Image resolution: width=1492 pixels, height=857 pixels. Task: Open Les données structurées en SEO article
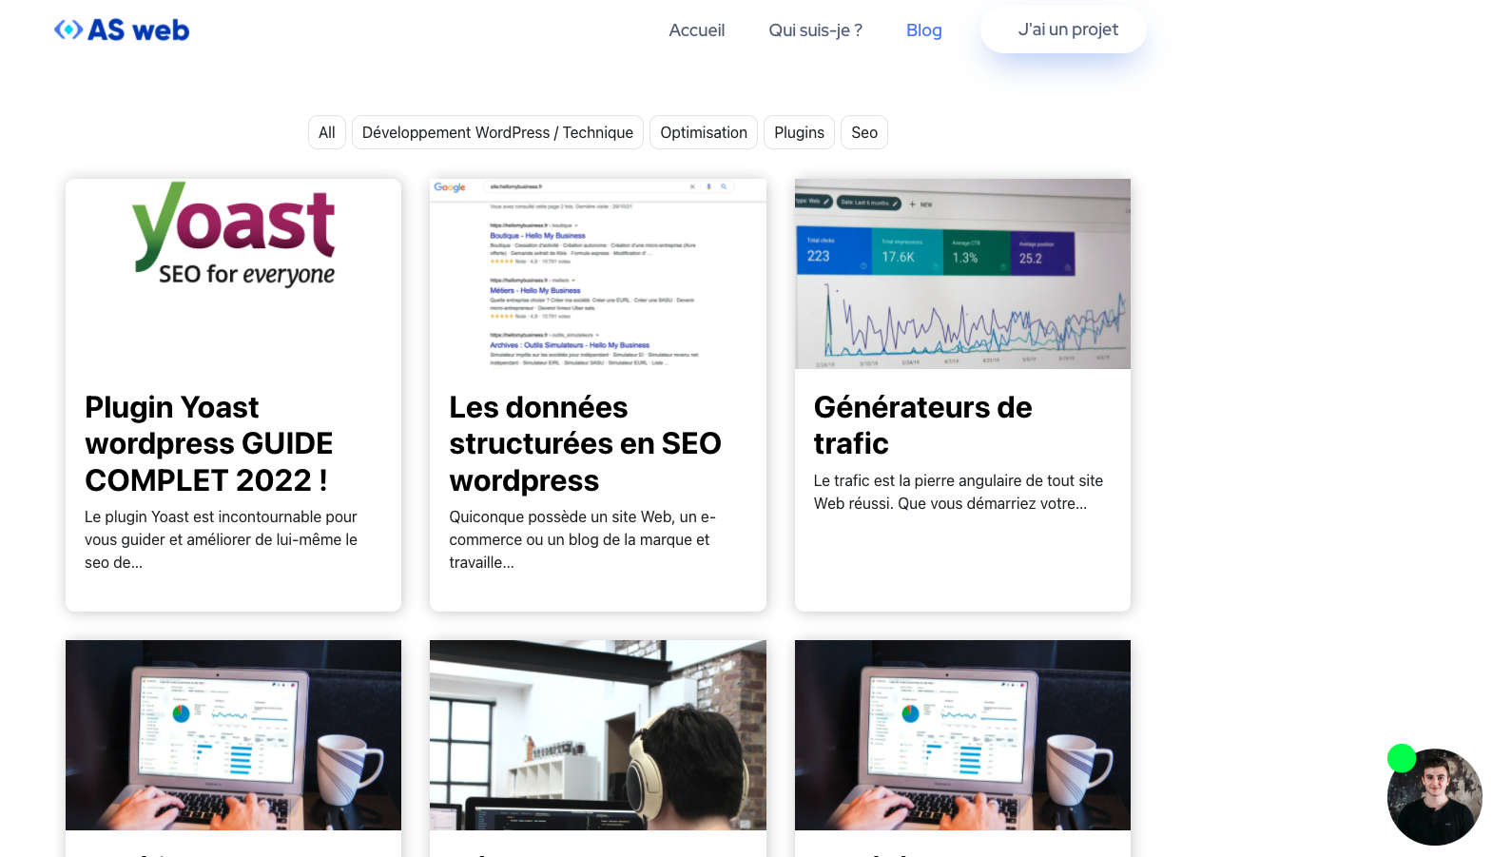click(585, 443)
